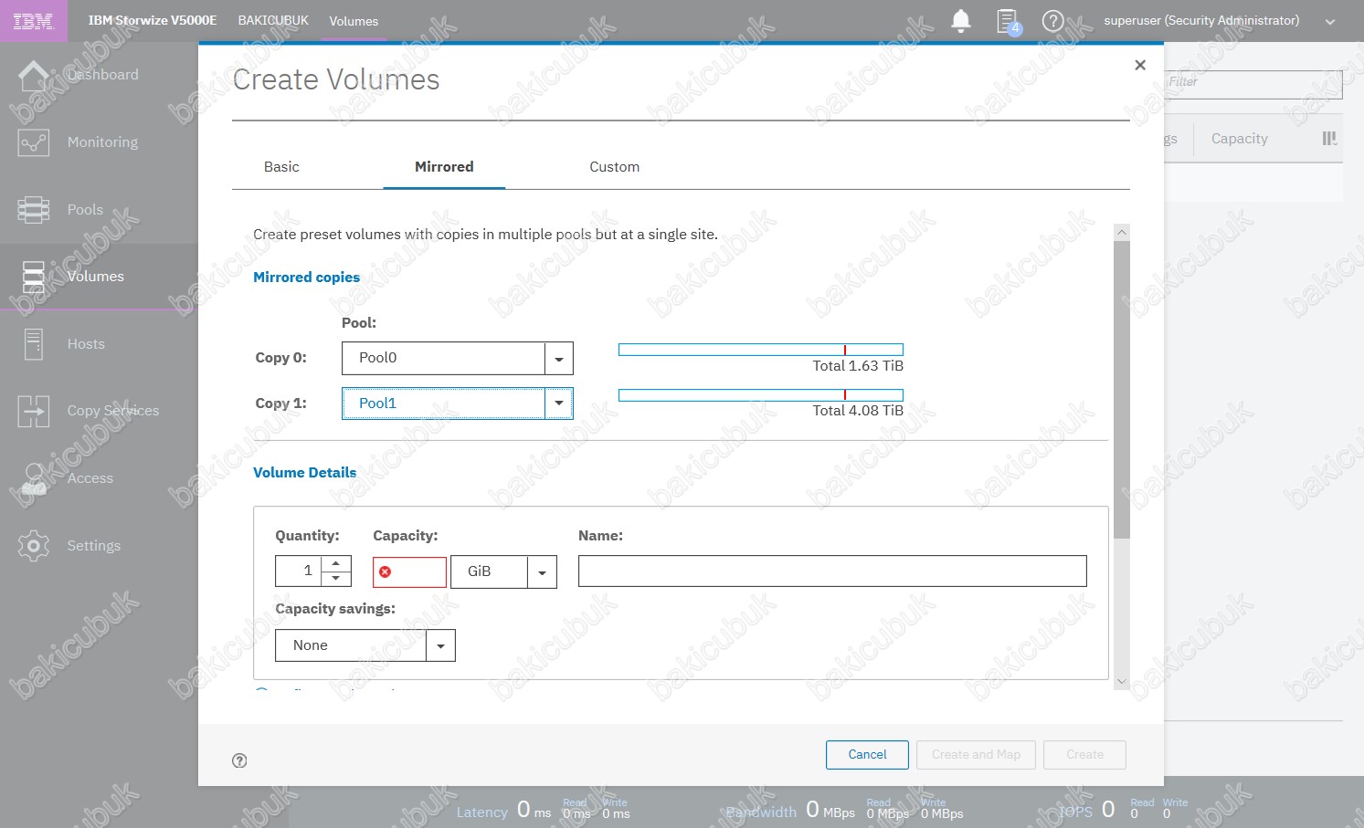The height and width of the screenshot is (828, 1364).
Task: Click the Total 1.63 TiB label
Action: tap(858, 366)
